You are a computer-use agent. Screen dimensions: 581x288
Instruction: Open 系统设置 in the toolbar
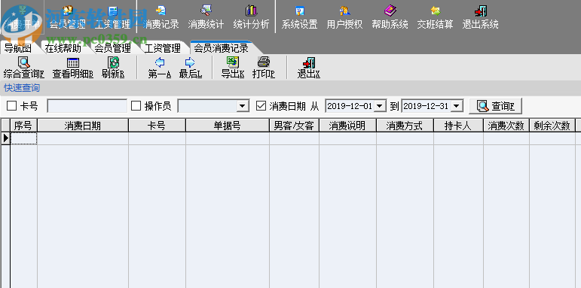(x=299, y=18)
